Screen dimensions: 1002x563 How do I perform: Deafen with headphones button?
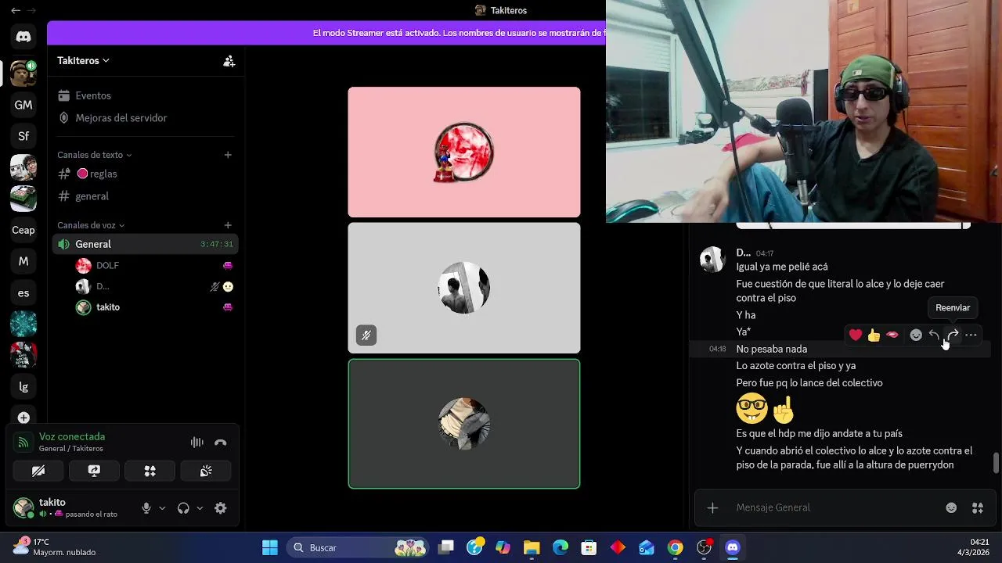tap(183, 508)
